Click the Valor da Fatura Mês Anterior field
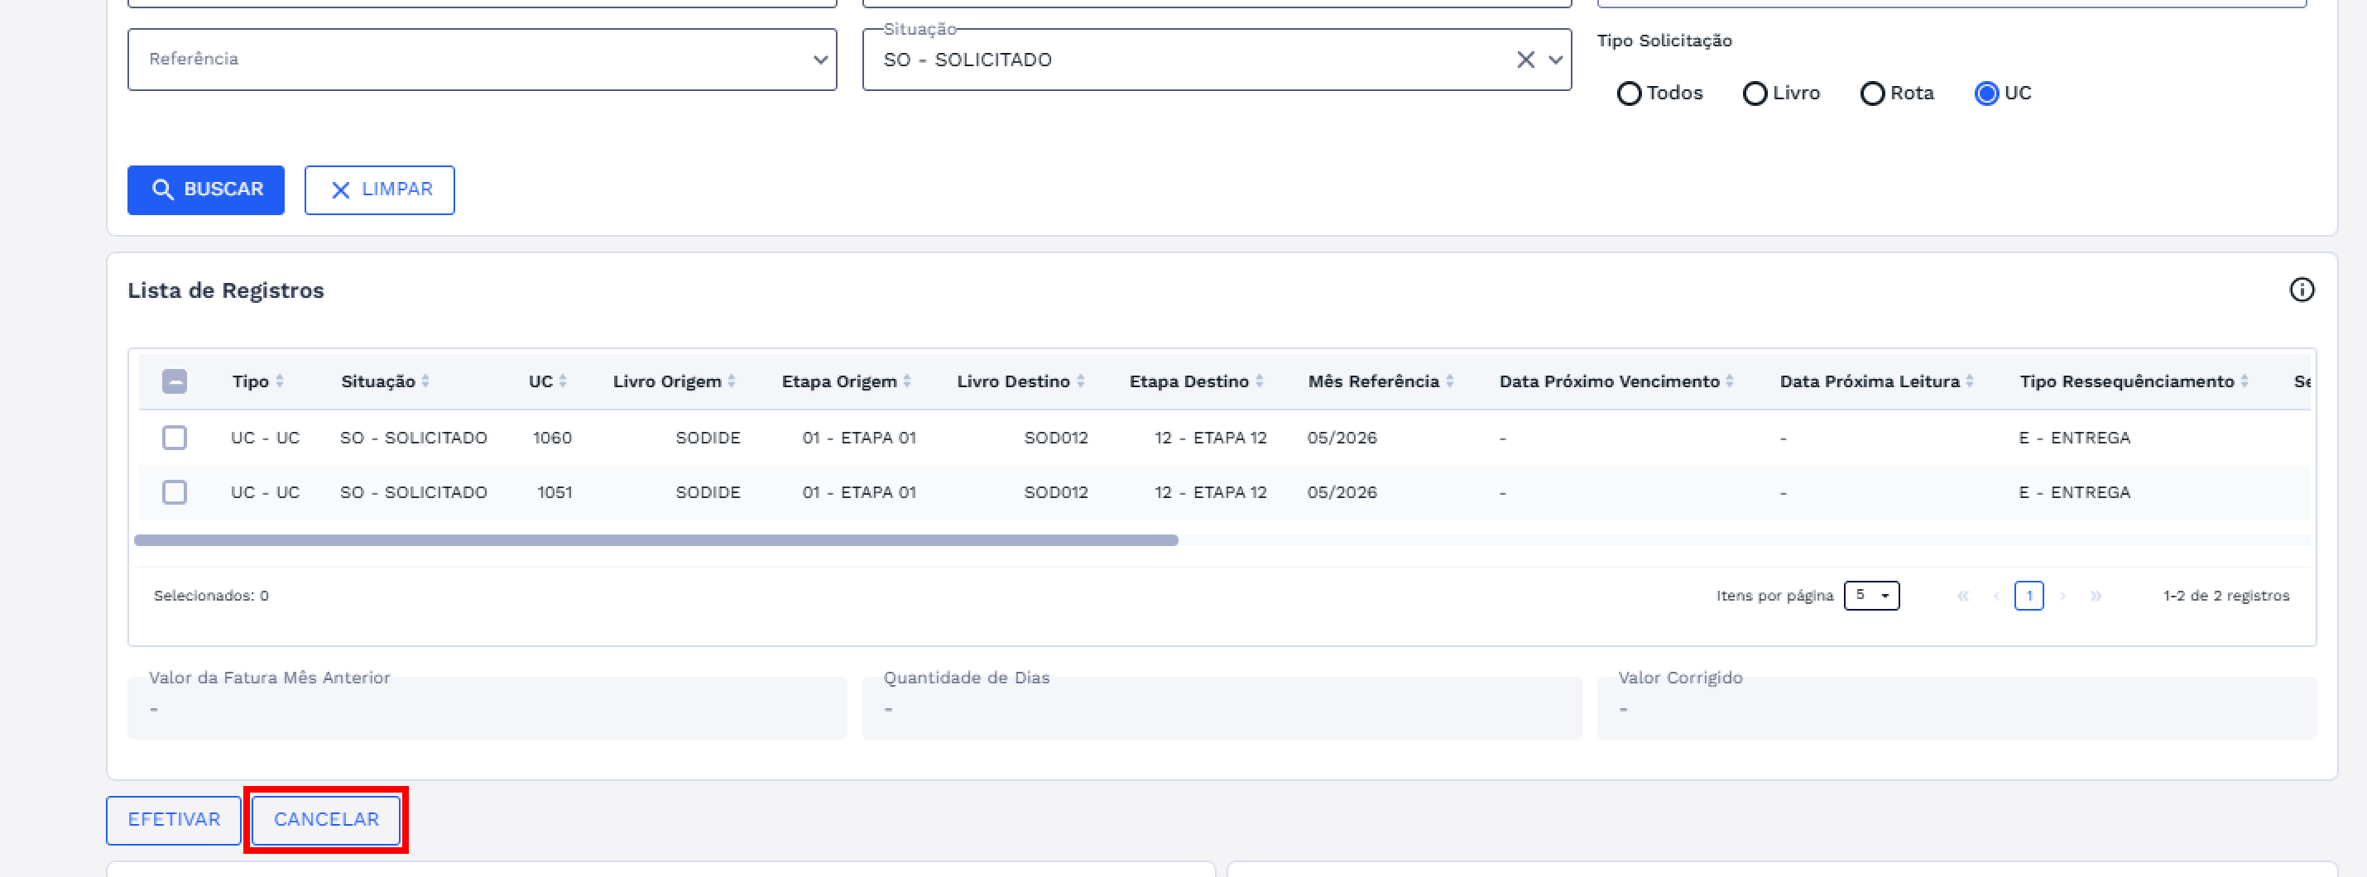2367x877 pixels. [487, 708]
